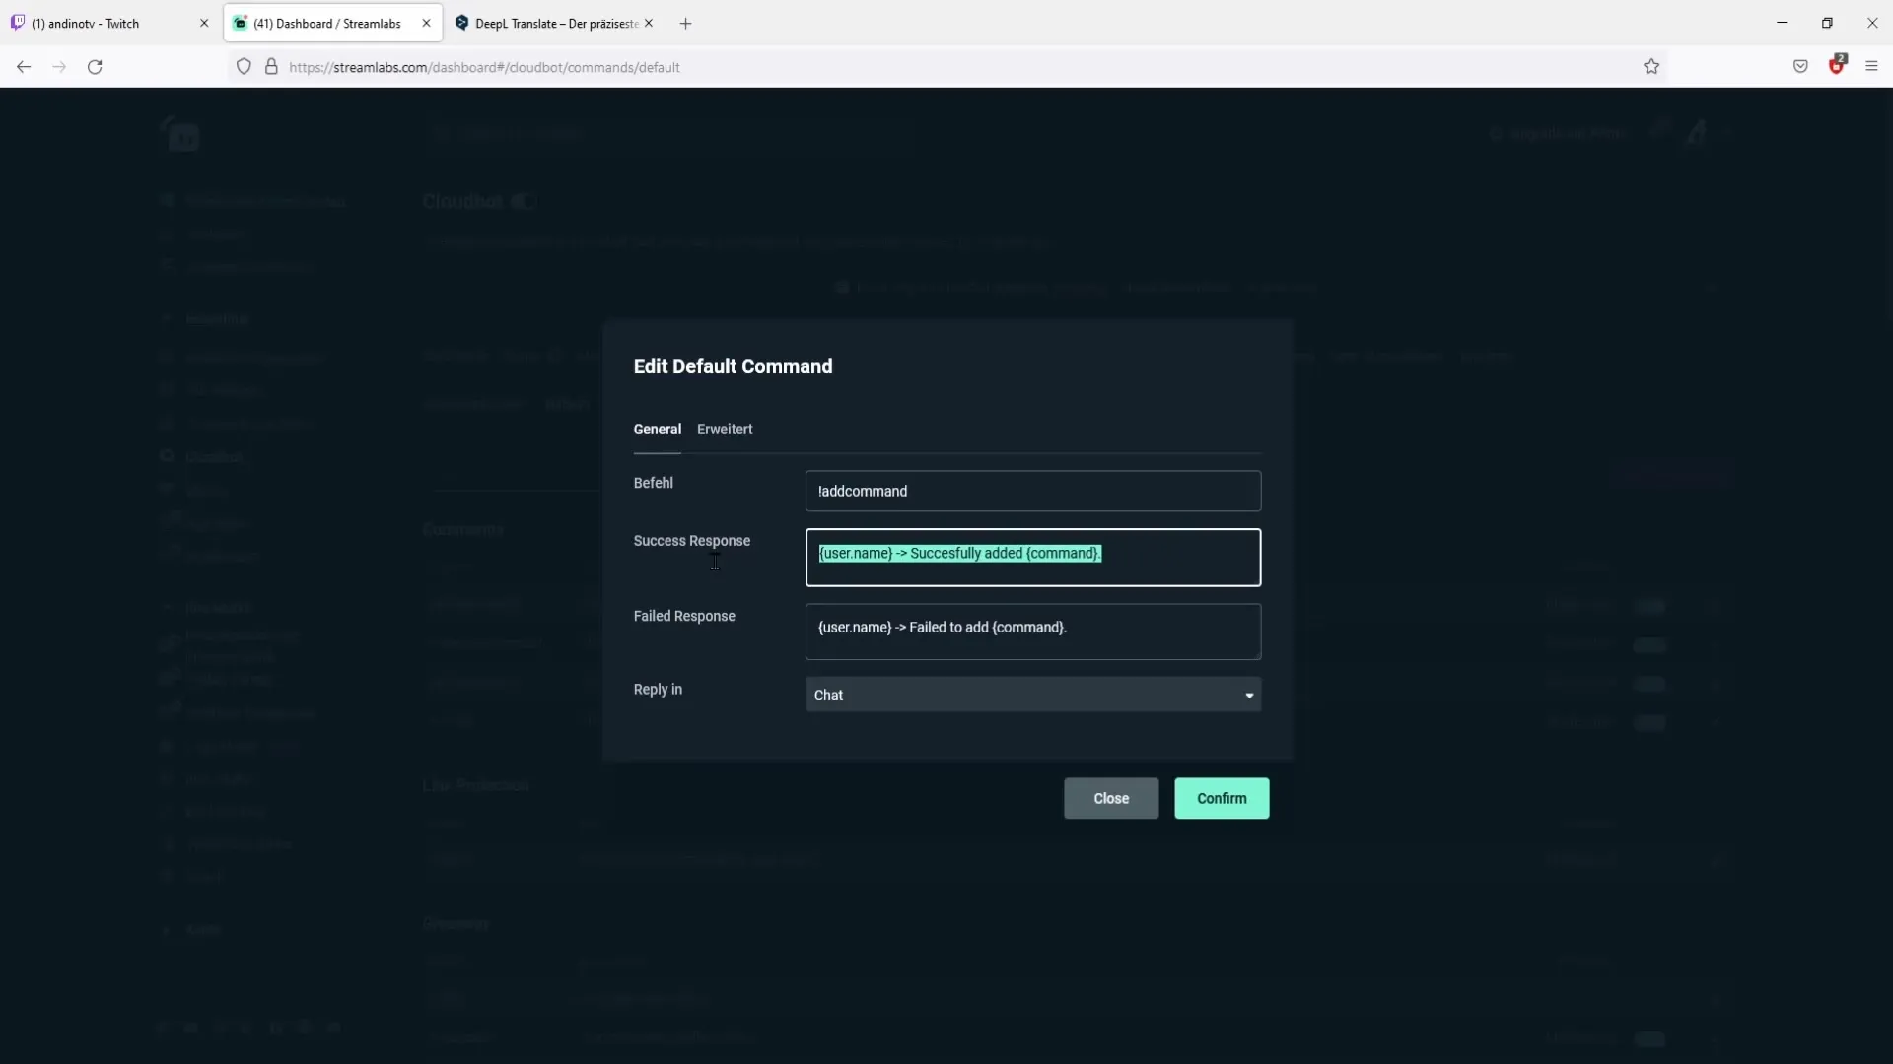Select the Dashboard Streamlabs tab
The width and height of the screenshot is (1893, 1064).
(332, 23)
